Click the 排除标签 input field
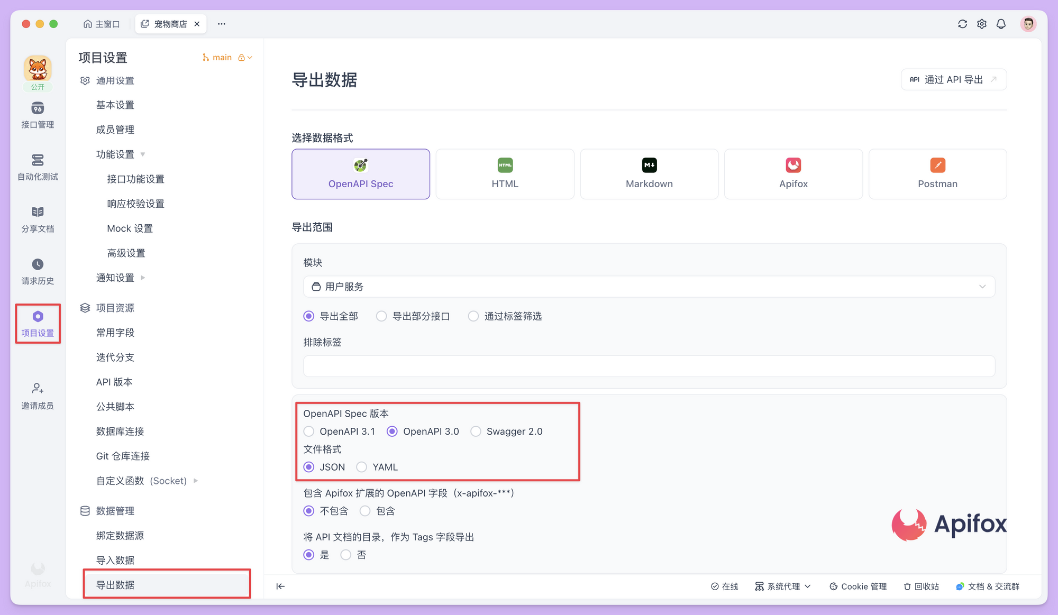The width and height of the screenshot is (1058, 615). click(x=649, y=365)
